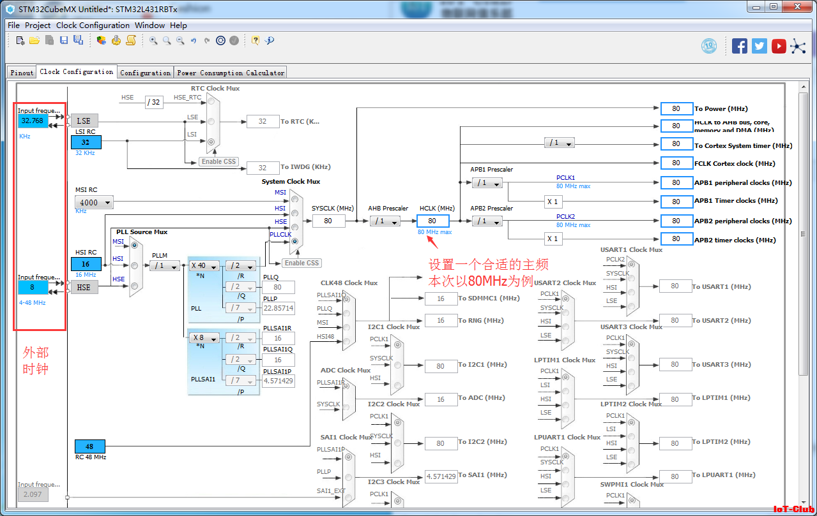Image resolution: width=817 pixels, height=516 pixels.
Task: Open the AHB Prescaler dropdown
Action: point(385,221)
